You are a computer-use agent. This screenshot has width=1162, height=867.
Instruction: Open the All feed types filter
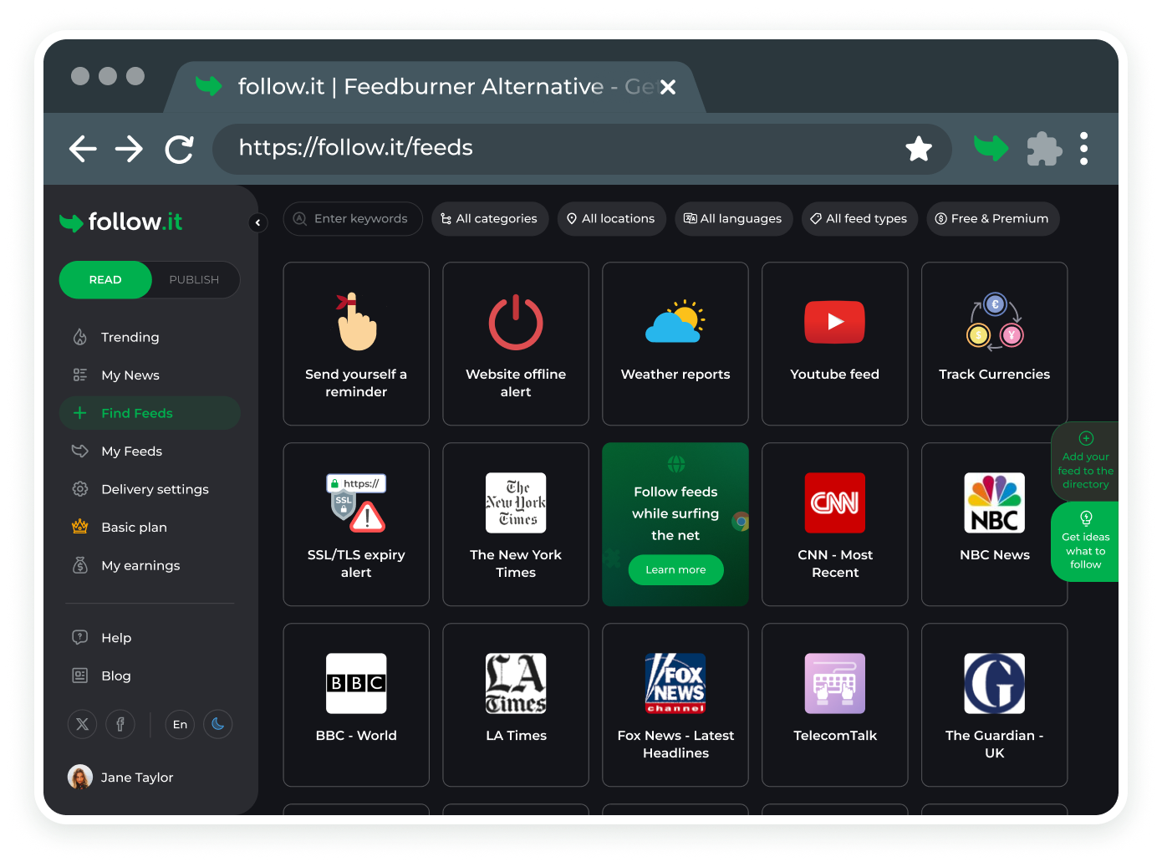point(859,219)
